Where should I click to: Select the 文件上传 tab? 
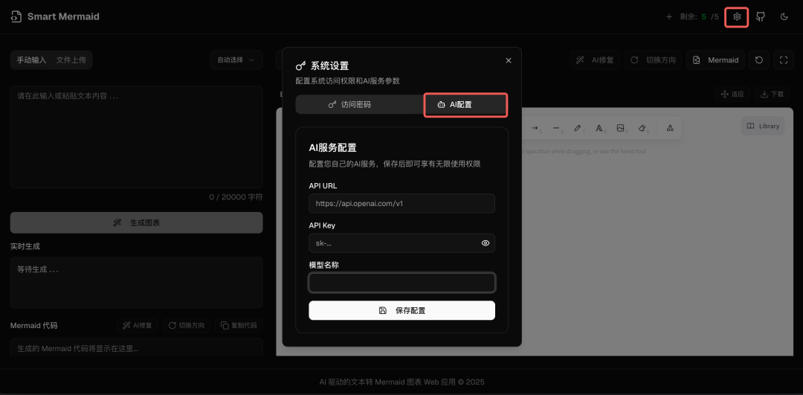point(71,60)
